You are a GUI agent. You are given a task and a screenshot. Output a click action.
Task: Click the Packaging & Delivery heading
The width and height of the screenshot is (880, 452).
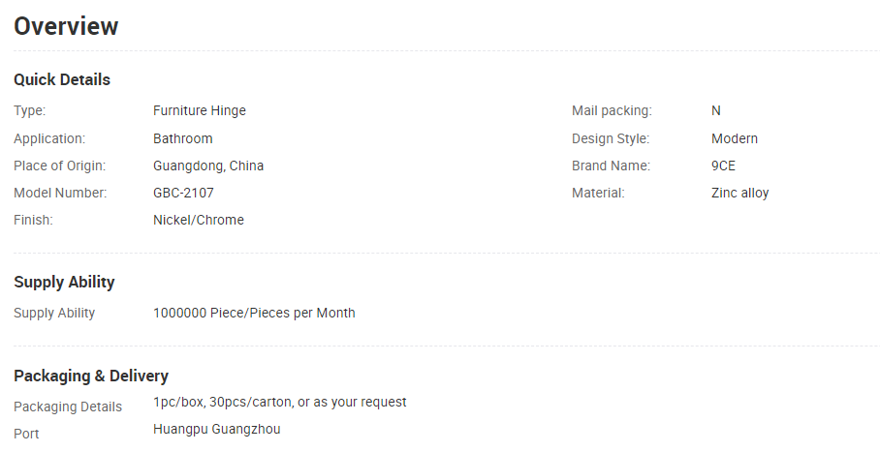point(91,376)
